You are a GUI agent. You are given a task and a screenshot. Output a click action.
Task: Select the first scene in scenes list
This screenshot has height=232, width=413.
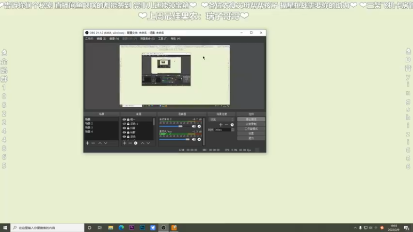tap(101, 120)
